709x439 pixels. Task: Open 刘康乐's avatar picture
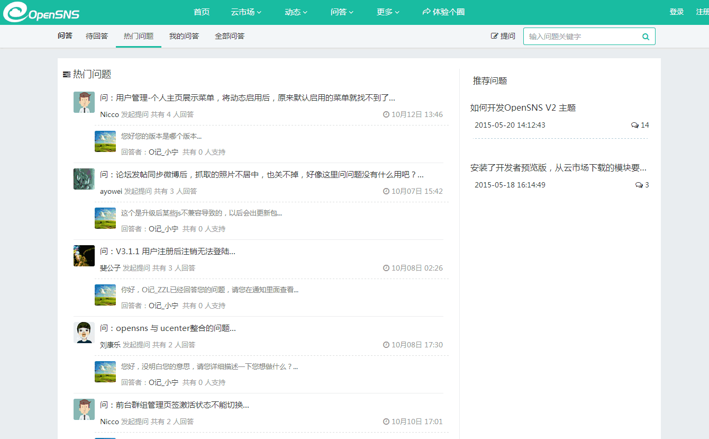click(x=84, y=333)
